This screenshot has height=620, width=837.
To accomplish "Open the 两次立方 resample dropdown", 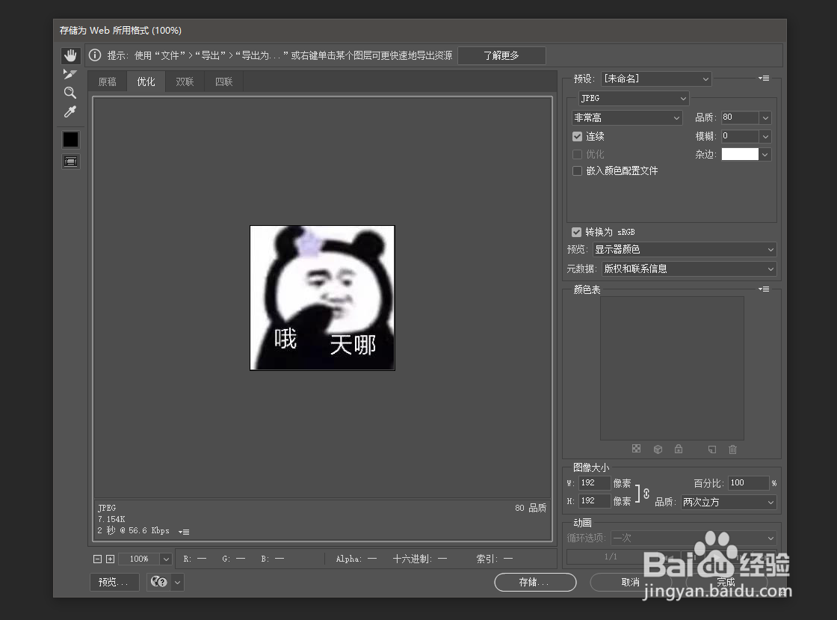I will point(729,502).
